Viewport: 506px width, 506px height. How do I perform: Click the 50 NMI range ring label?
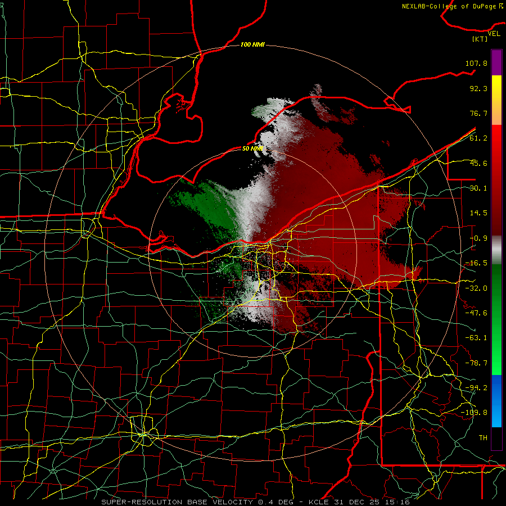point(252,148)
